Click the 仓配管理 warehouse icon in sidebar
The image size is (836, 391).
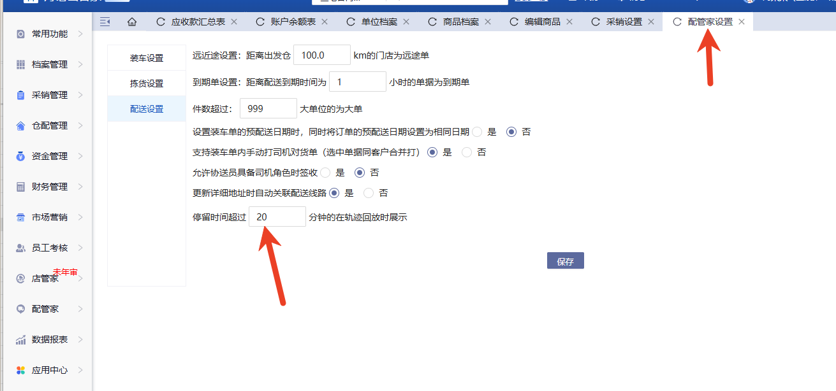tap(20, 125)
